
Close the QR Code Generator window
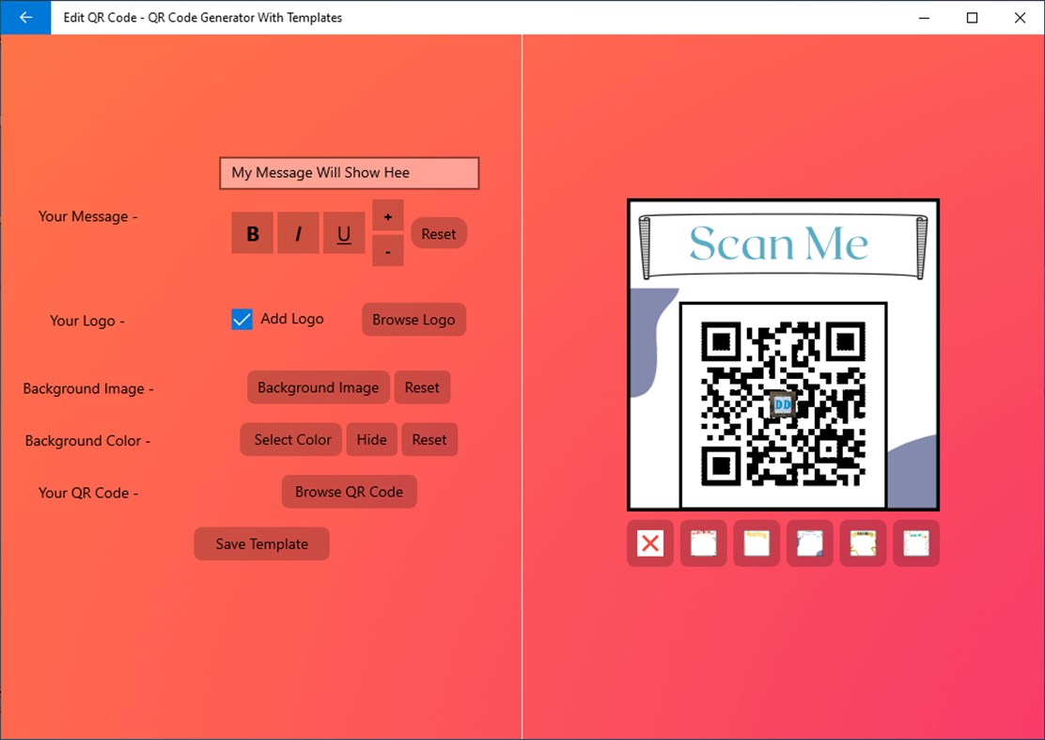tap(1020, 17)
